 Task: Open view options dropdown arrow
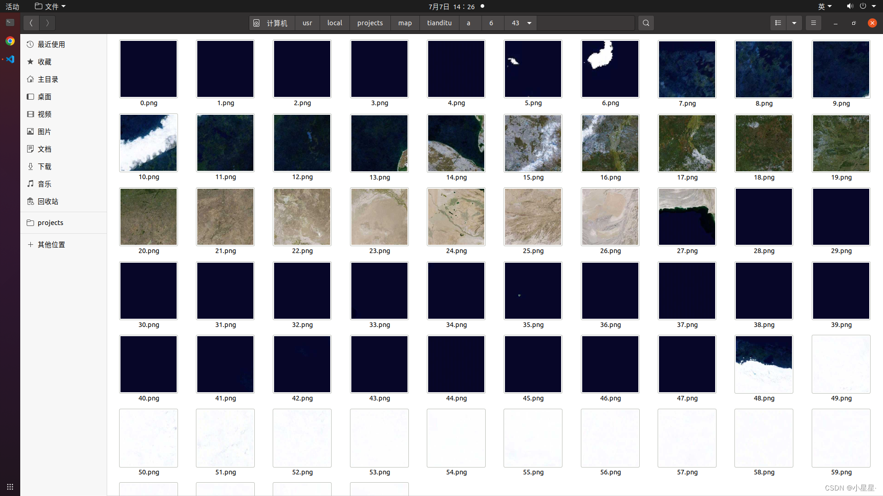(794, 23)
